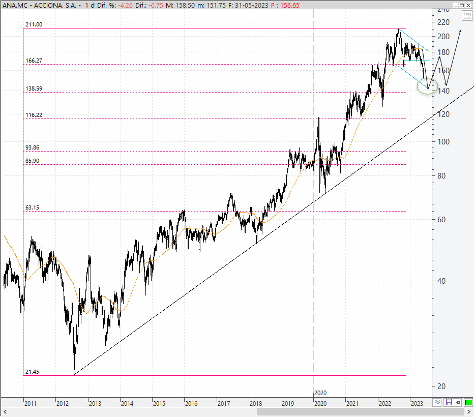The width and height of the screenshot is (474, 417).
Task: Click the blue zigzag chart-type icon
Action: pyautogui.click(x=437, y=402)
